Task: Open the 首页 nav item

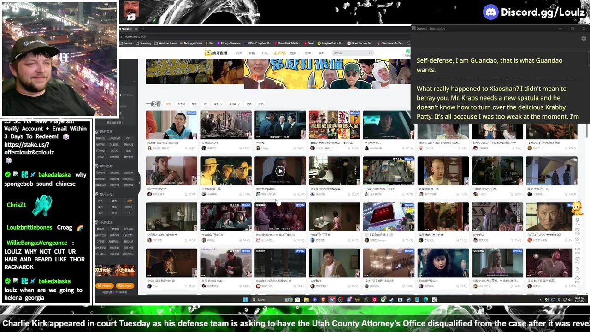Action: [239, 53]
